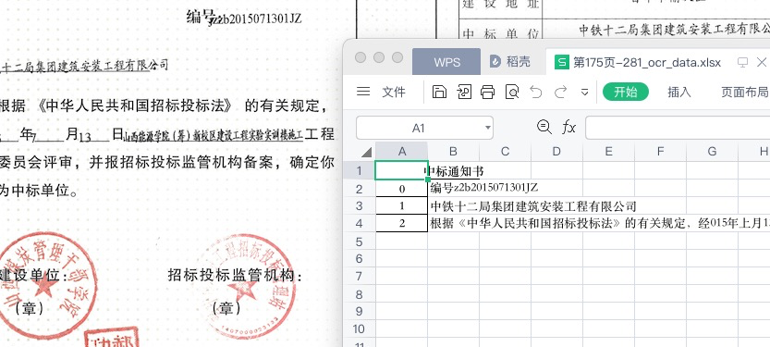Select row 2 header
This screenshot has width=770, height=347.
coord(359,189)
